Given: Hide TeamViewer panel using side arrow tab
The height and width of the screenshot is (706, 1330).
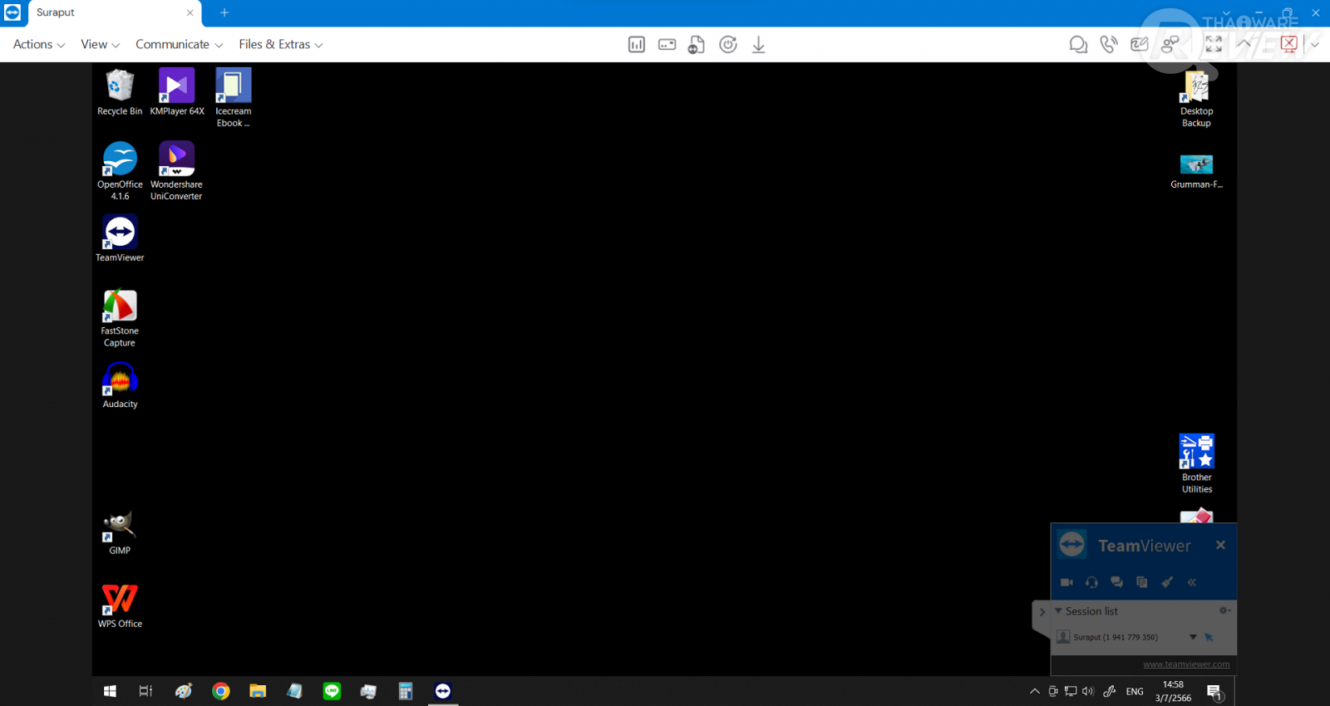Looking at the screenshot, I should (x=1042, y=612).
